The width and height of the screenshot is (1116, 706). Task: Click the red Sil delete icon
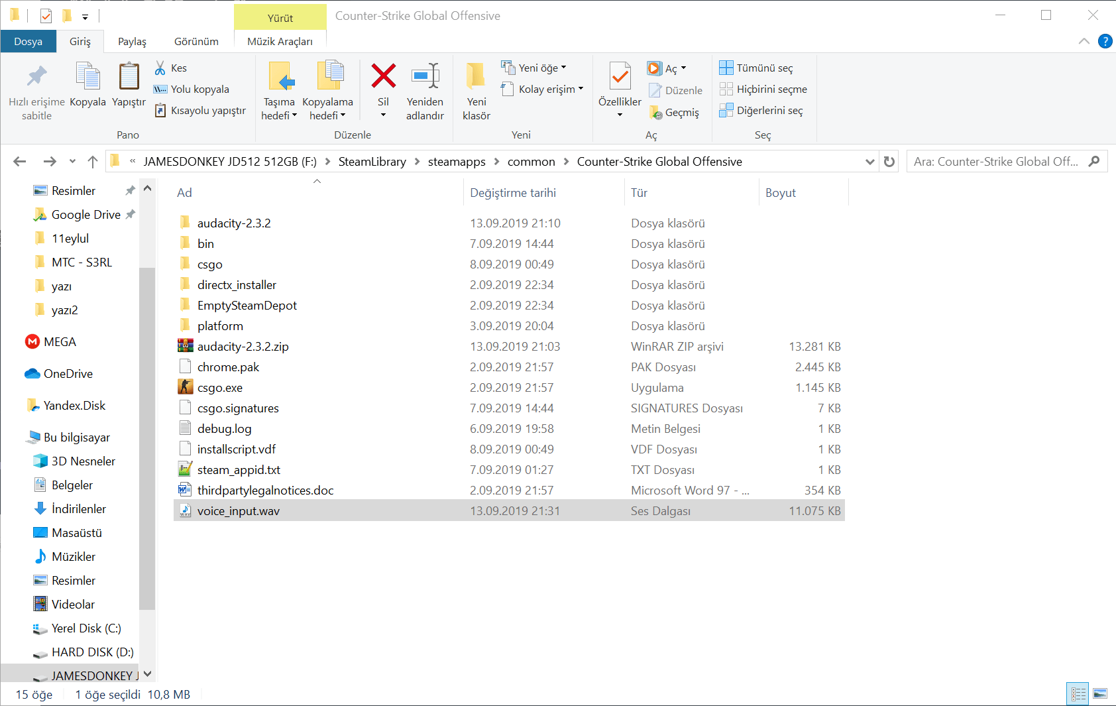(x=383, y=76)
